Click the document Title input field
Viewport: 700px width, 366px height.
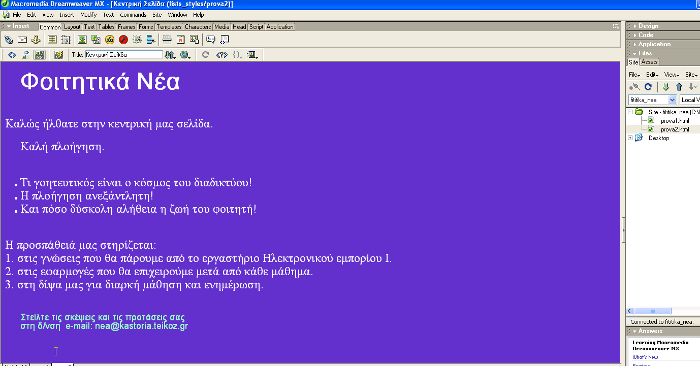click(x=124, y=54)
